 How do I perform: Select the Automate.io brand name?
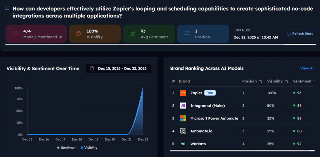[x=201, y=131]
